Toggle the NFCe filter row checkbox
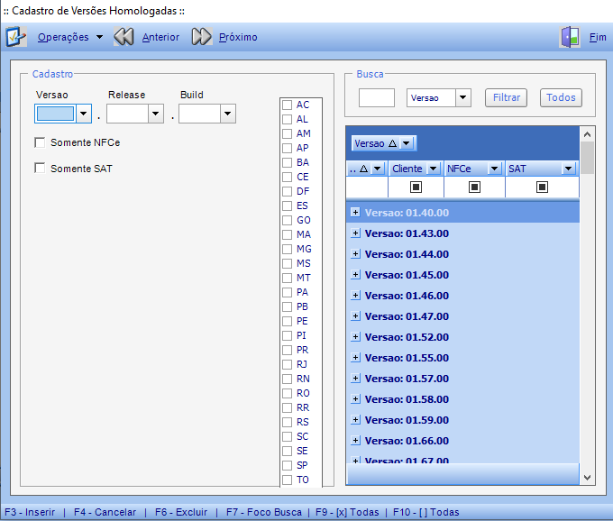The image size is (613, 521). tap(474, 187)
